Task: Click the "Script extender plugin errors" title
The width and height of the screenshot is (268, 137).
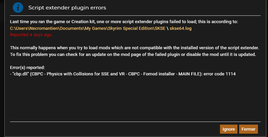Action: pos(67,8)
